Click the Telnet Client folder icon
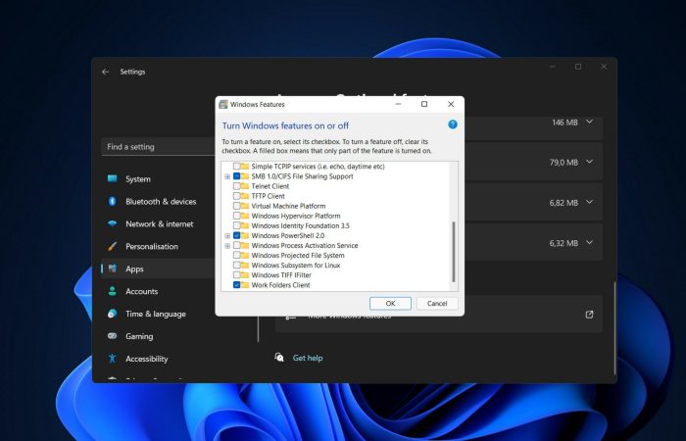This screenshot has width=686, height=441. point(245,186)
